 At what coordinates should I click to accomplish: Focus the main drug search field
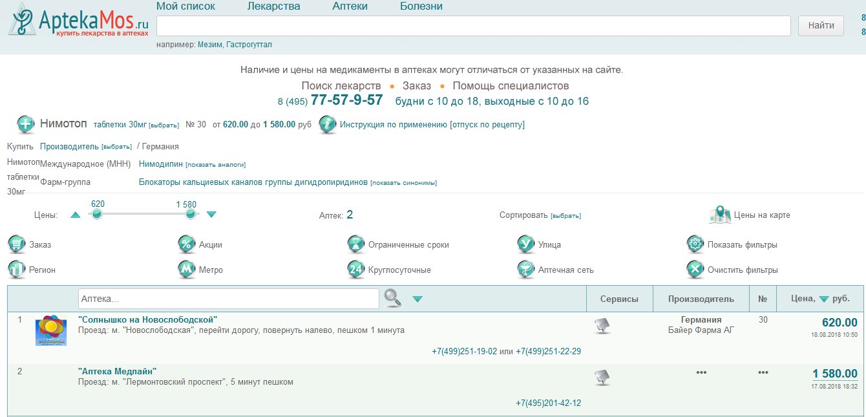pos(474,26)
